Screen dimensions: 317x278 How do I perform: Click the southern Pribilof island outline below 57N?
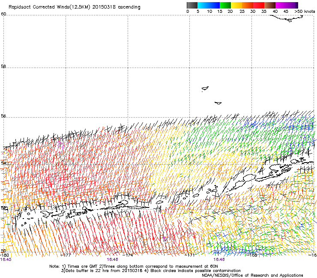coord(218,103)
